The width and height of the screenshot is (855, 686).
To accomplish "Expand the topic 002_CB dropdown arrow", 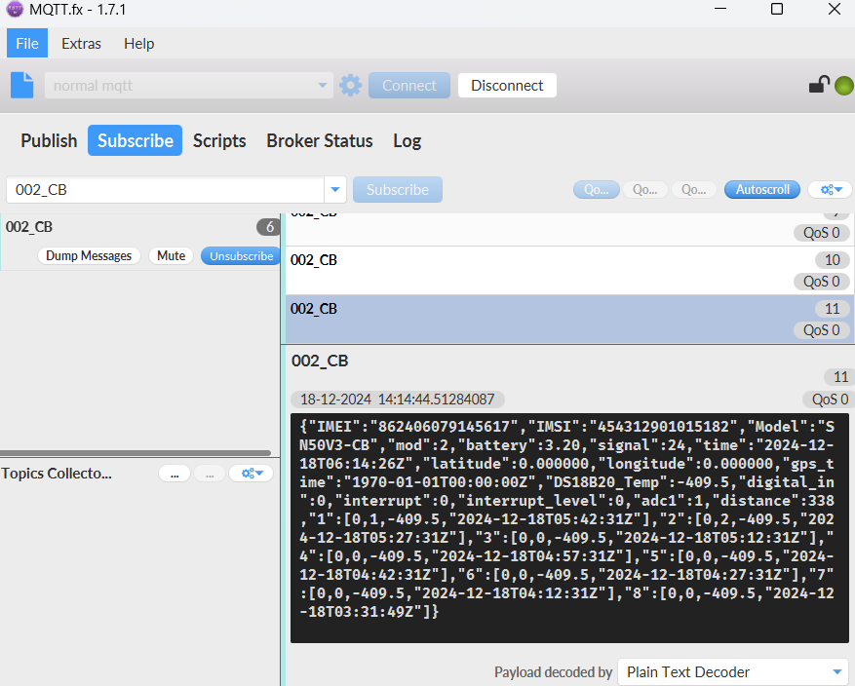I will (x=335, y=190).
